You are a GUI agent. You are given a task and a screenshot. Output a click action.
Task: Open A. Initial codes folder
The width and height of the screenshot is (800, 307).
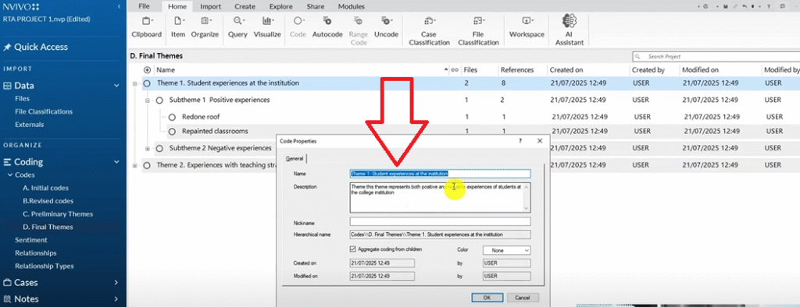45,188
